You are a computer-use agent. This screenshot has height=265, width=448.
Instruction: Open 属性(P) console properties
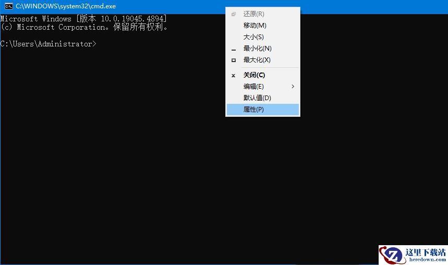262,110
